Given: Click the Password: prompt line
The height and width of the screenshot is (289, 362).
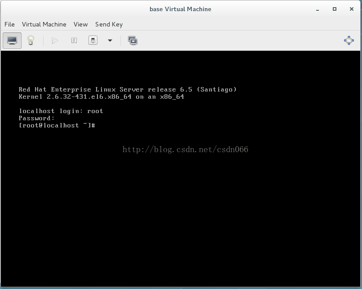Looking at the screenshot, I should tap(36, 118).
